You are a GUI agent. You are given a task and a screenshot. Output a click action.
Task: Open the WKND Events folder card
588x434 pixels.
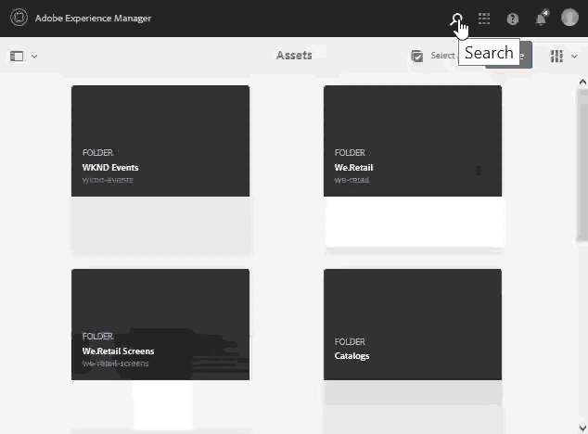pos(160,170)
